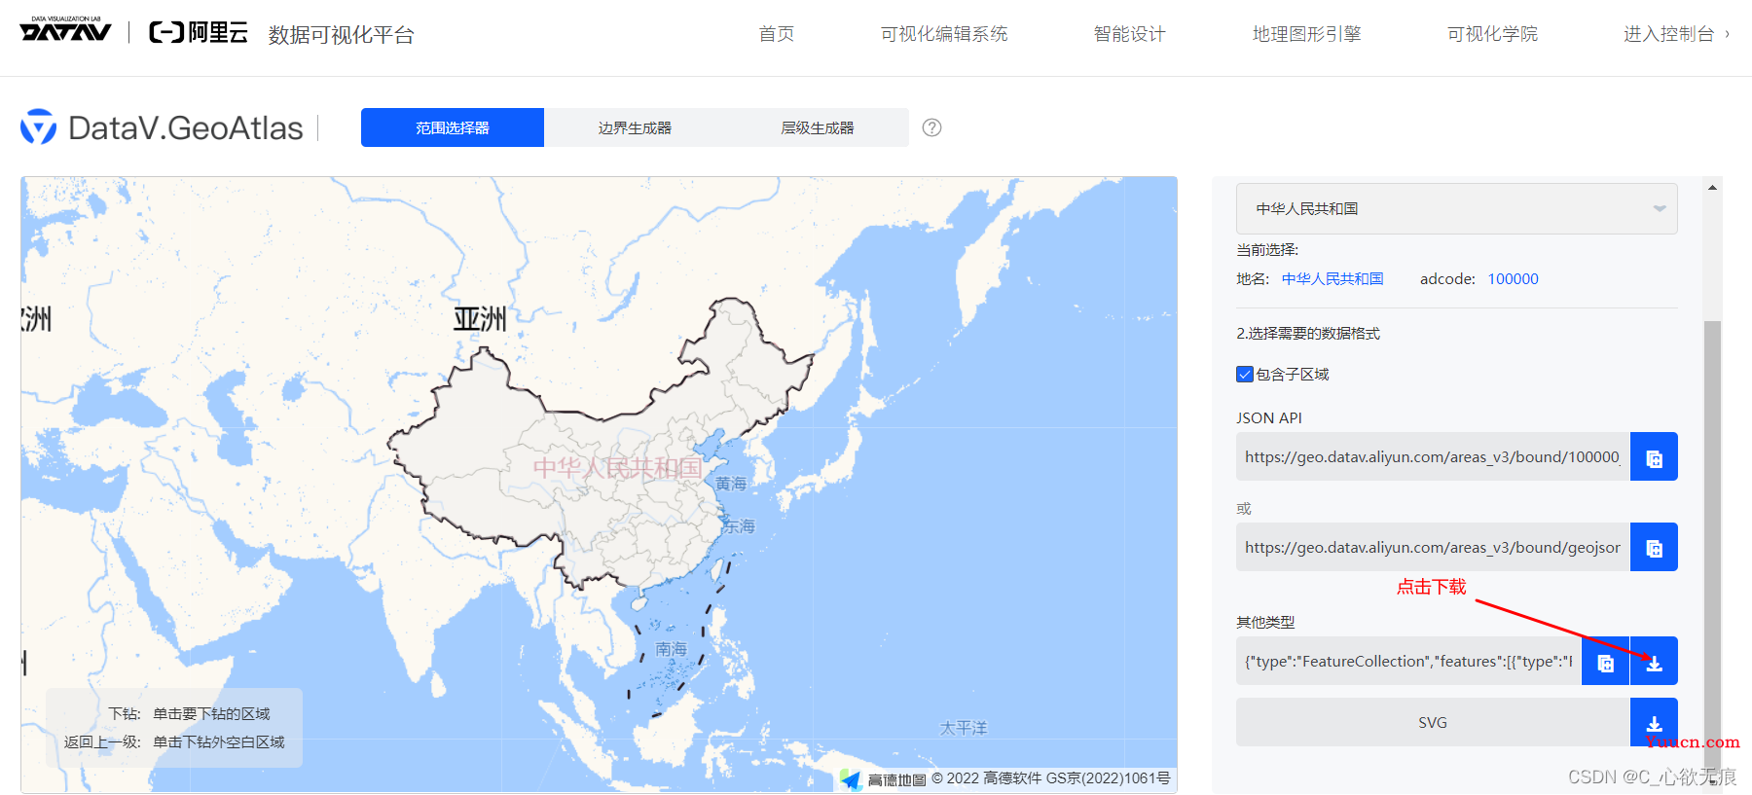Select the 范围选择器 tab
This screenshot has height=795, width=1752.
453,127
